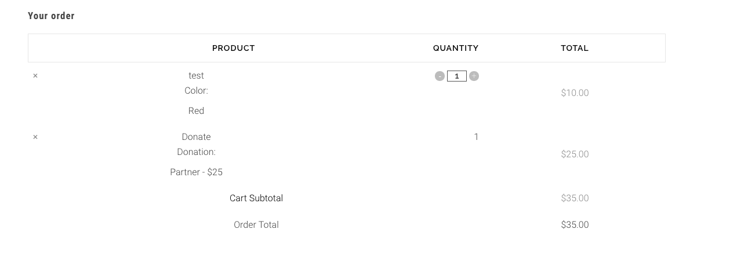Click the Order Total label
This screenshot has width=748, height=266.
point(256,224)
